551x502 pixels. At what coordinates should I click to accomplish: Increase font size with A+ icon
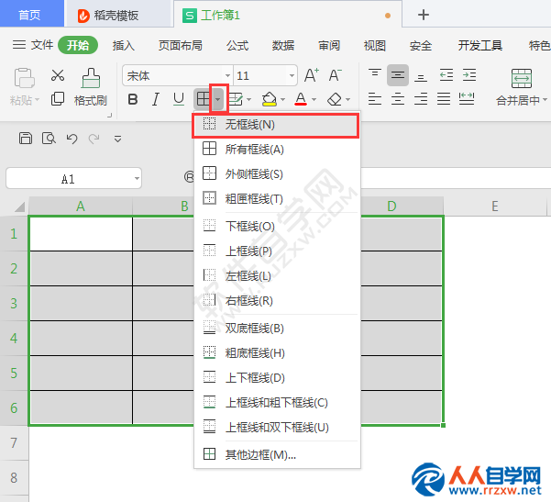[312, 75]
